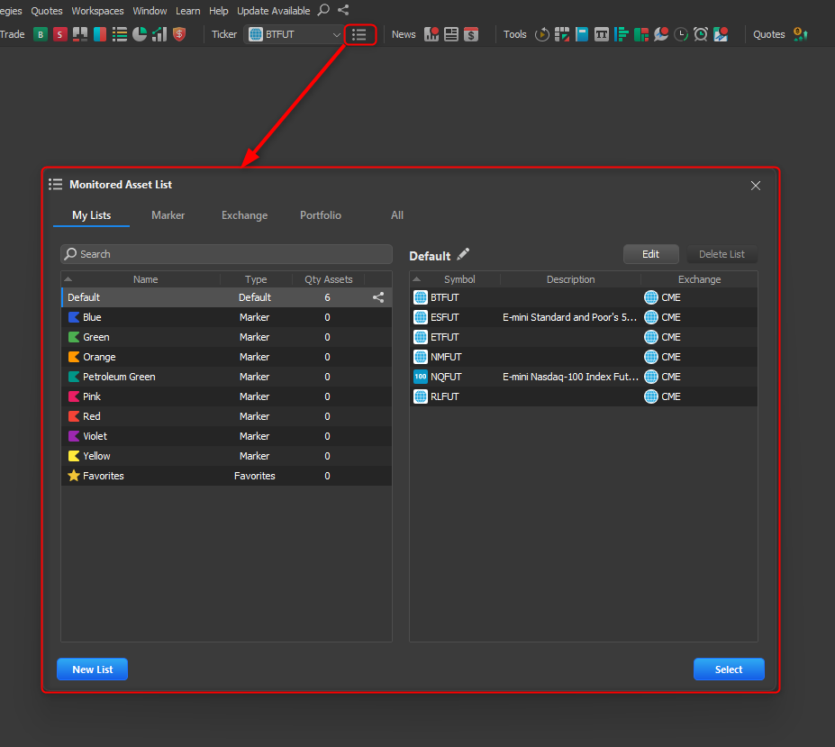Click the 'TT' box tool icon
Viewport: 835px width, 747px height.
pyautogui.click(x=601, y=34)
